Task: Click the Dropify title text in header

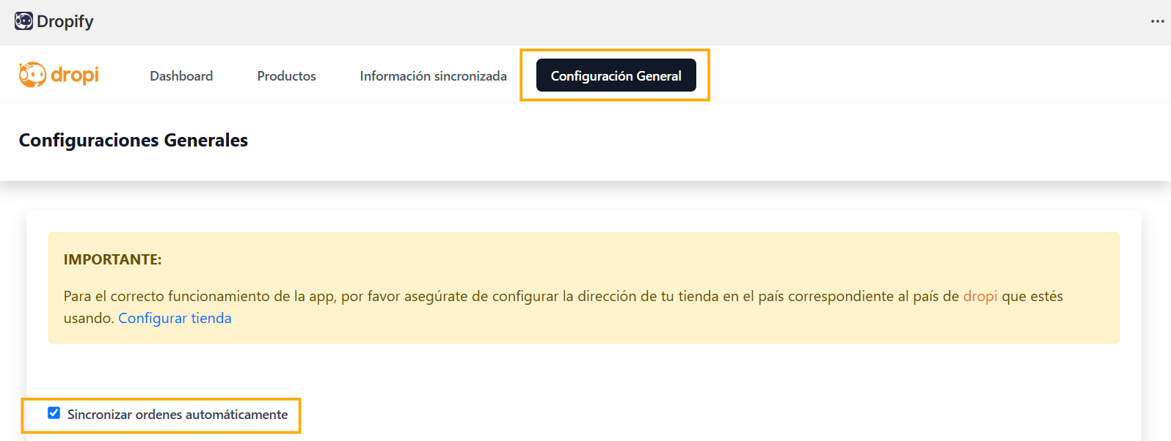Action: click(65, 21)
